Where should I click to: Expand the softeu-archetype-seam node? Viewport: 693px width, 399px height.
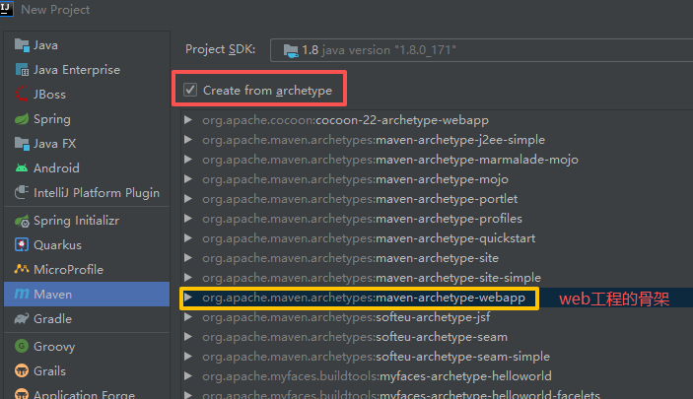(188, 337)
